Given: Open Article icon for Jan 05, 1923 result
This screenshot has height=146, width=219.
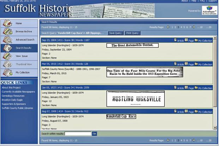Looking at the screenshot, I should tap(175, 87).
